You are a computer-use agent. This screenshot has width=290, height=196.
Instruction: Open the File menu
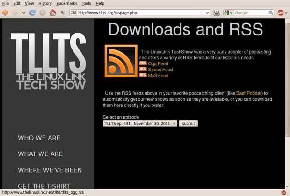pyautogui.click(x=5, y=3)
